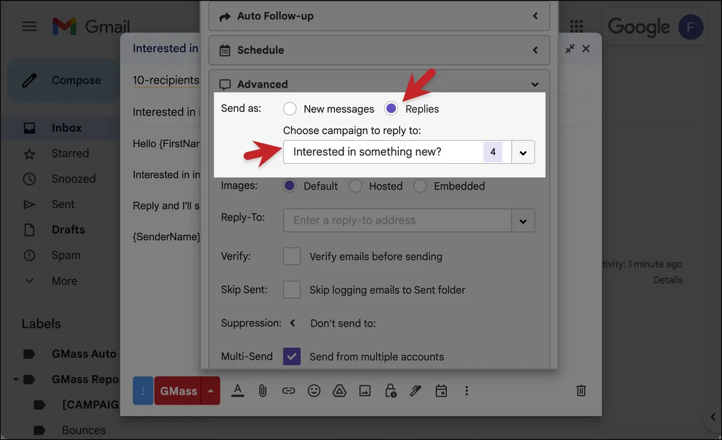722x440 pixels.
Task: Select Default images option
Action: (x=290, y=186)
